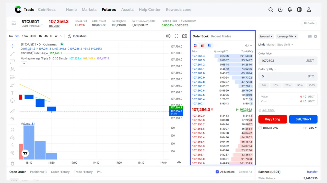Enable the Reduce Only checkbox

pyautogui.click(x=260, y=128)
